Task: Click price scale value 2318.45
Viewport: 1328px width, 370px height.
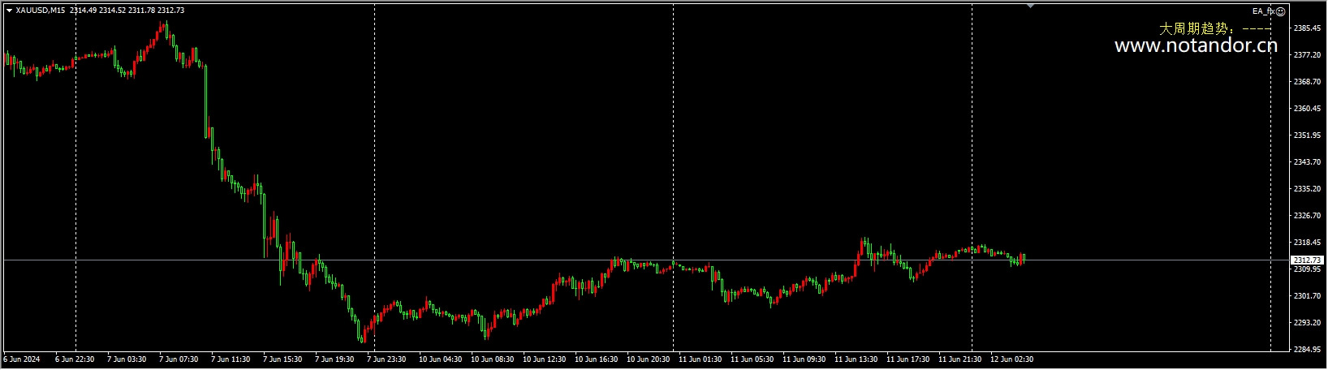Action: (x=1308, y=243)
